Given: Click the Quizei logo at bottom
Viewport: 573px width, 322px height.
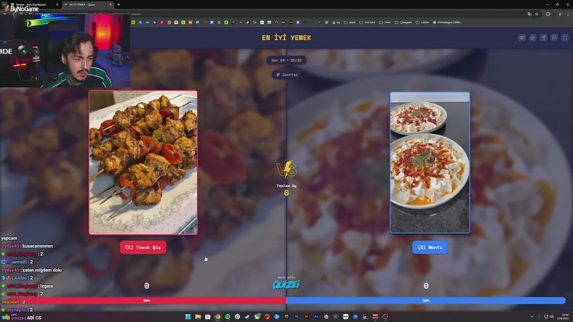Looking at the screenshot, I should (x=286, y=284).
